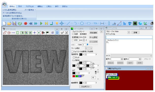Open dropdown arrow beside circle tool
The height and width of the screenshot is (92, 155).
pyautogui.click(x=85, y=23)
